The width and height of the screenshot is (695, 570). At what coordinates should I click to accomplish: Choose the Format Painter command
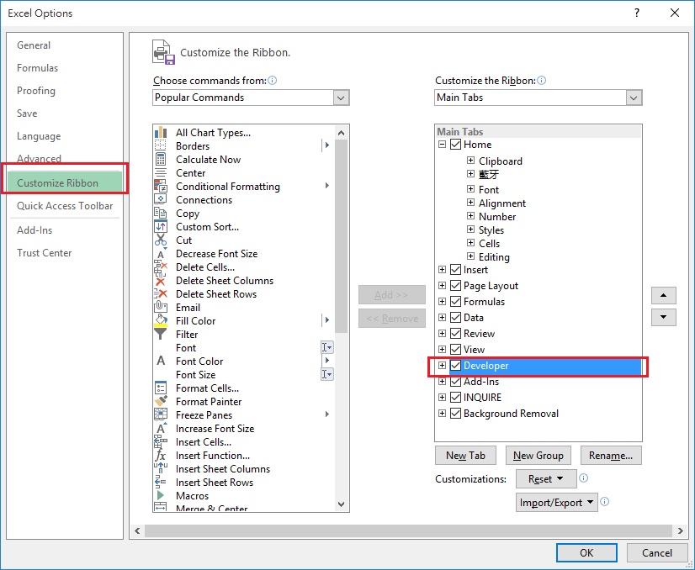(207, 401)
